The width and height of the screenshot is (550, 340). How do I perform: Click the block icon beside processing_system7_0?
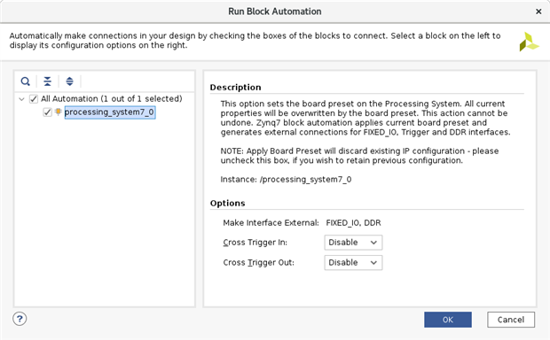pyautogui.click(x=59, y=112)
